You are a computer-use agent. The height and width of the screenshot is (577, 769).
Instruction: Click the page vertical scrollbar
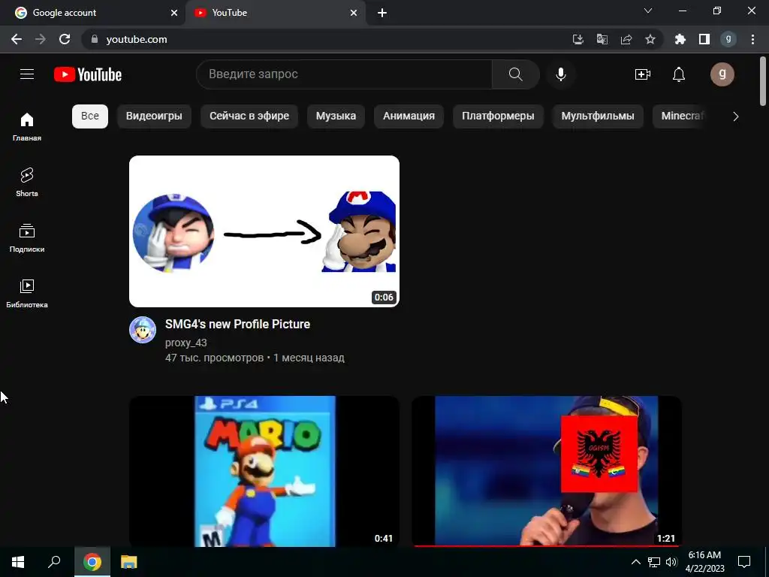click(763, 81)
